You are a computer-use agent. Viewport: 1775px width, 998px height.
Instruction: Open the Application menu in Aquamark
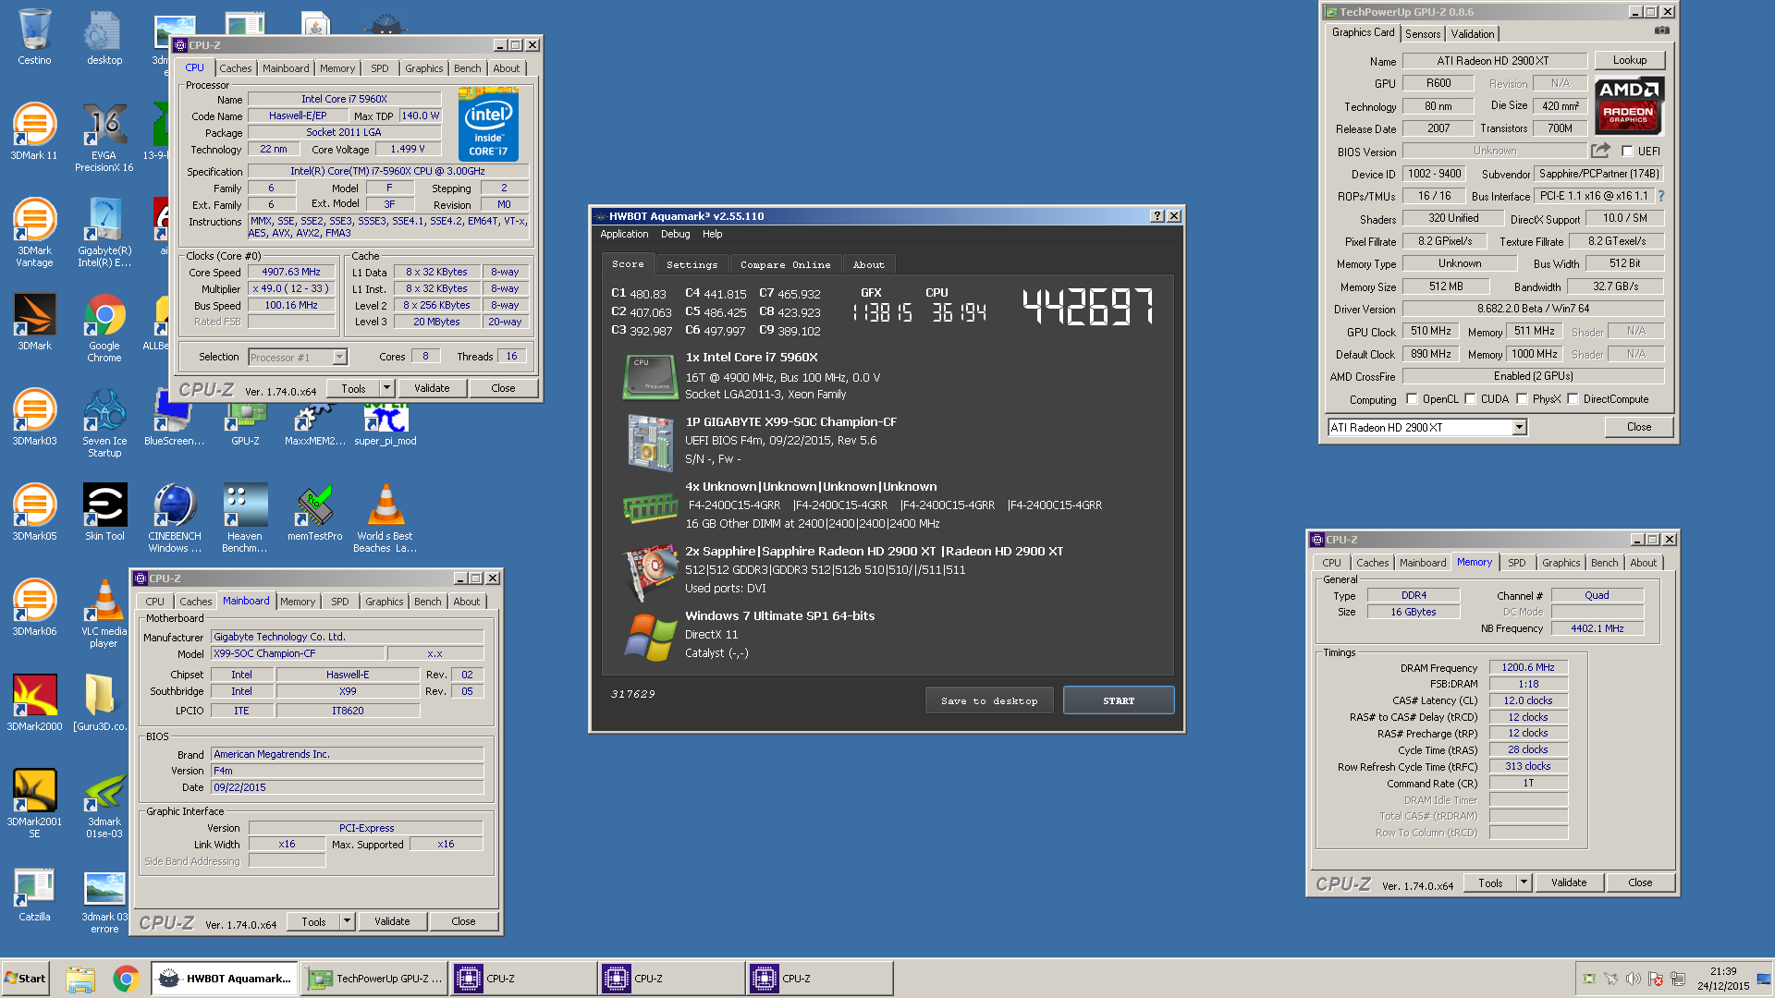[624, 235]
